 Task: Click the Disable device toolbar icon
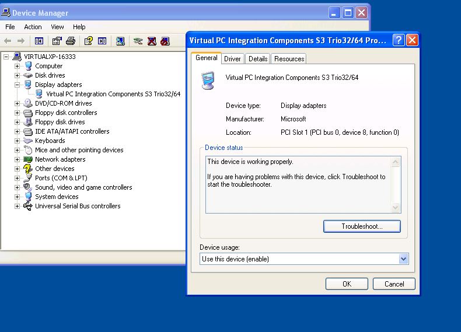point(165,41)
